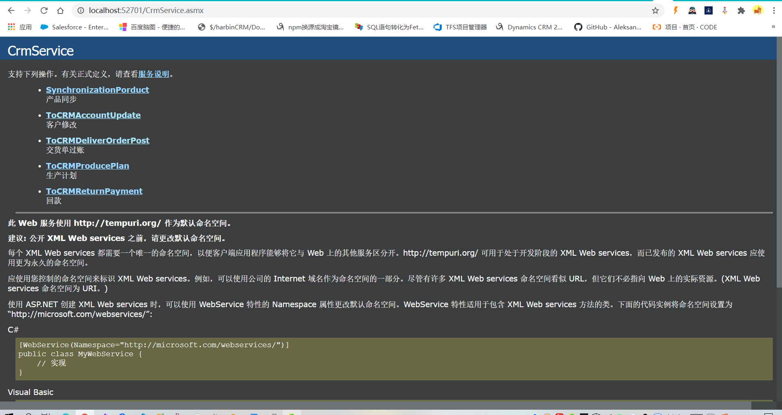Launch the rocket extension icon
Image resolution: width=782 pixels, height=415 pixels.
(x=725, y=10)
